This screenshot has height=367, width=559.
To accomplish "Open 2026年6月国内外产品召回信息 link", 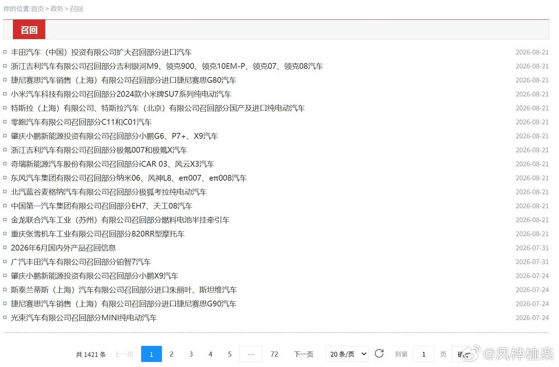I will coord(64,248).
